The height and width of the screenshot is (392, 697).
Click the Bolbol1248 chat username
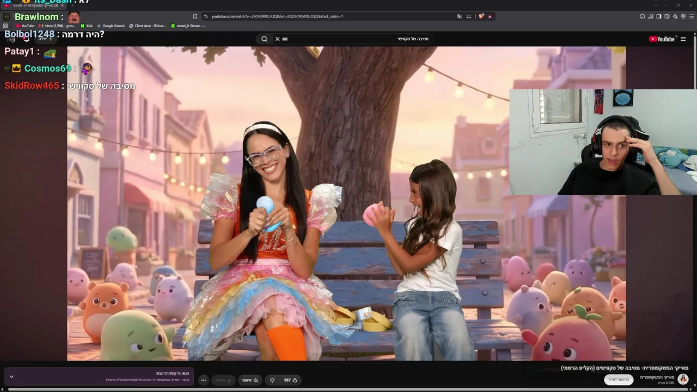29,34
